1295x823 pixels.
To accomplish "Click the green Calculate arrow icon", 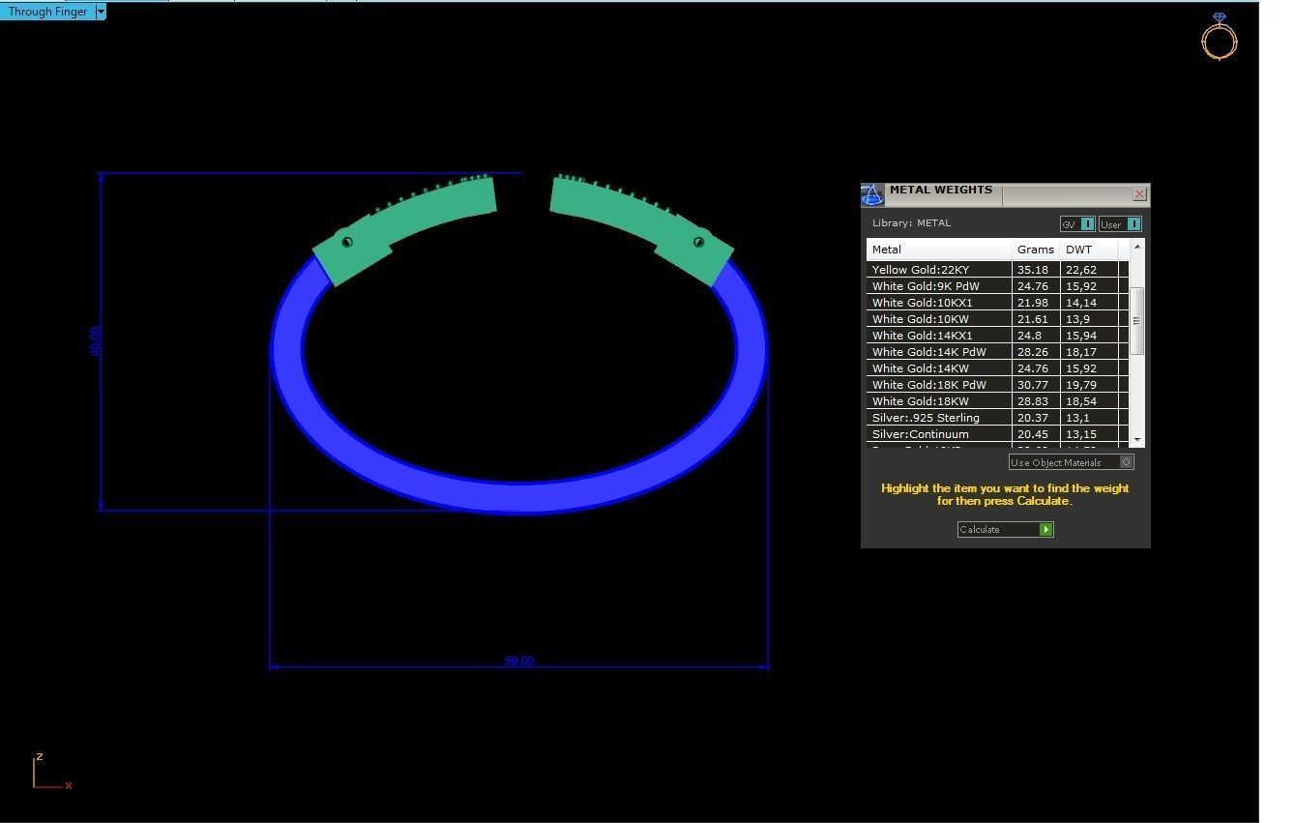I will coord(1045,529).
